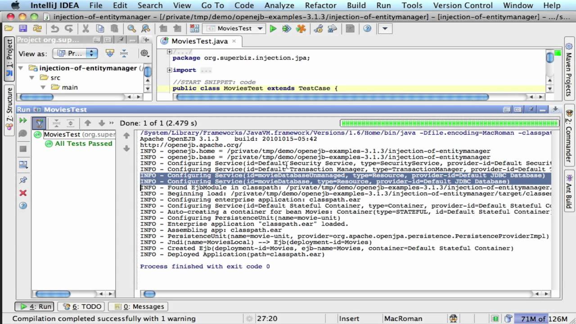Show more test toolbar actions chevron
The width and height of the screenshot is (576, 324).
click(112, 123)
